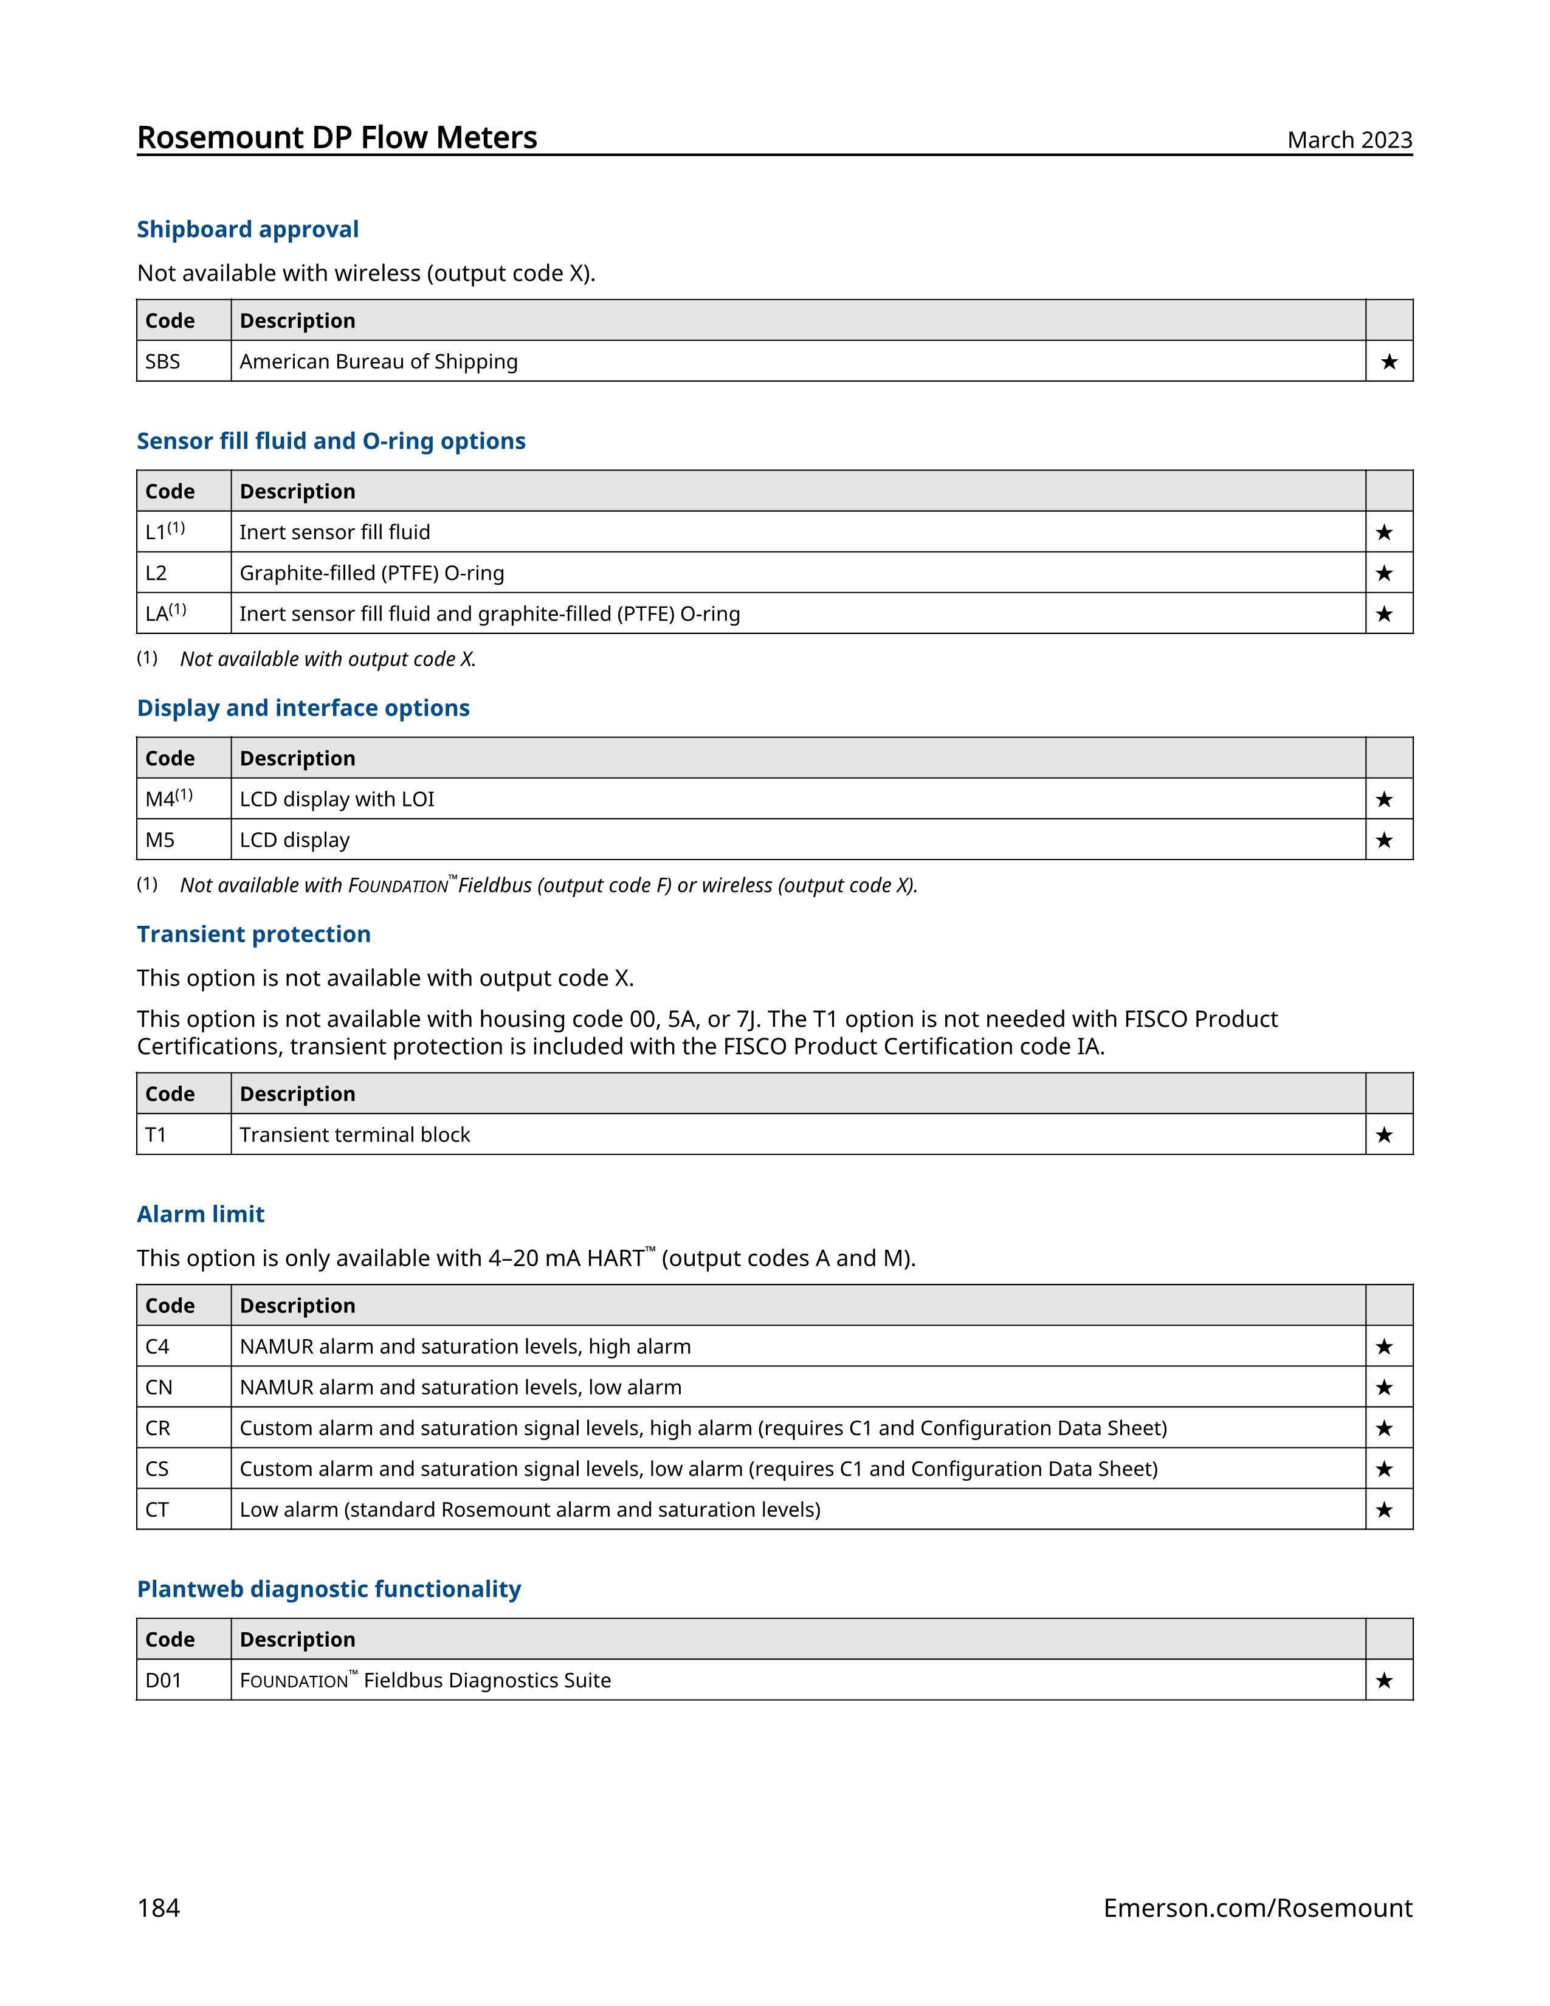Click the Shipboard approval heading
Screen dimensions: 1550x2006
pyautogui.click(x=248, y=230)
